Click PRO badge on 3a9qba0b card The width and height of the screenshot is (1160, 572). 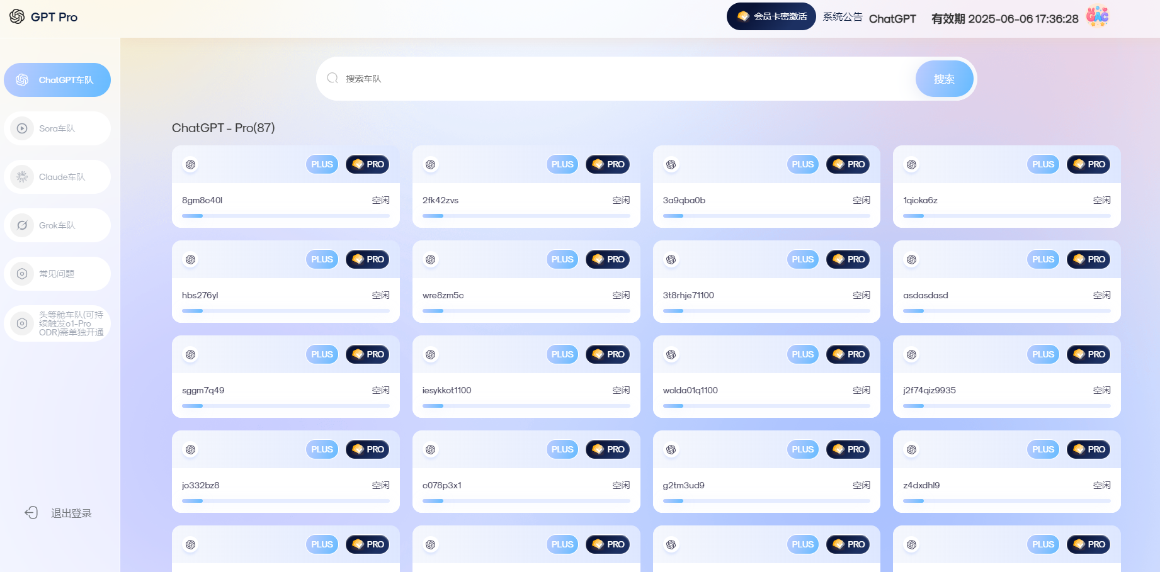848,164
